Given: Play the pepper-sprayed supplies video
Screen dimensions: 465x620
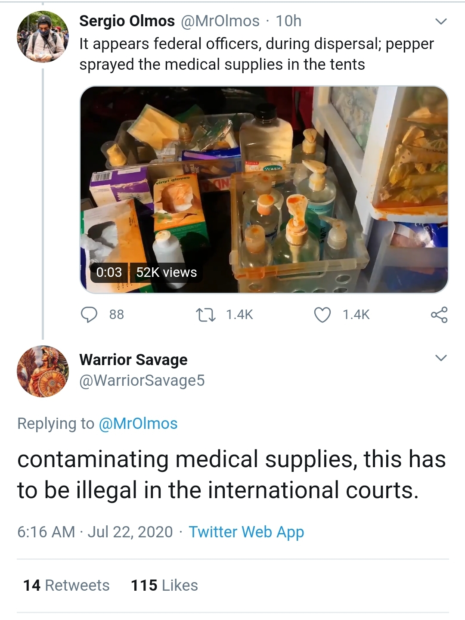Looking at the screenshot, I should [x=264, y=189].
